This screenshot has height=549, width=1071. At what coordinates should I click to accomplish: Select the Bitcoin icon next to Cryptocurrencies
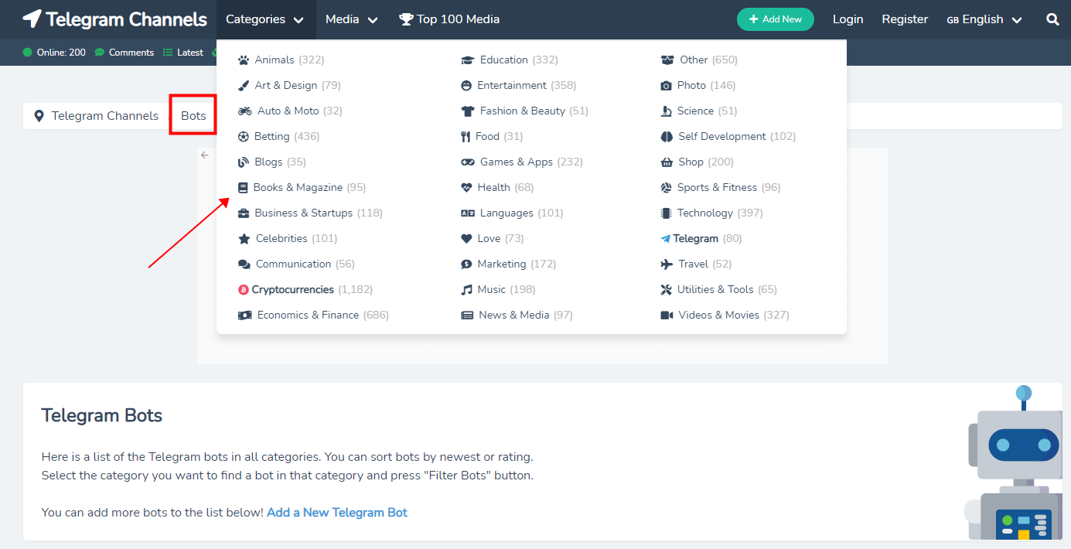click(x=243, y=289)
